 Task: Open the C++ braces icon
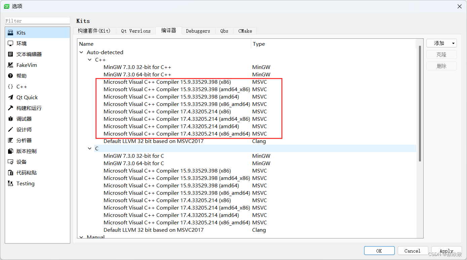(x=10, y=86)
